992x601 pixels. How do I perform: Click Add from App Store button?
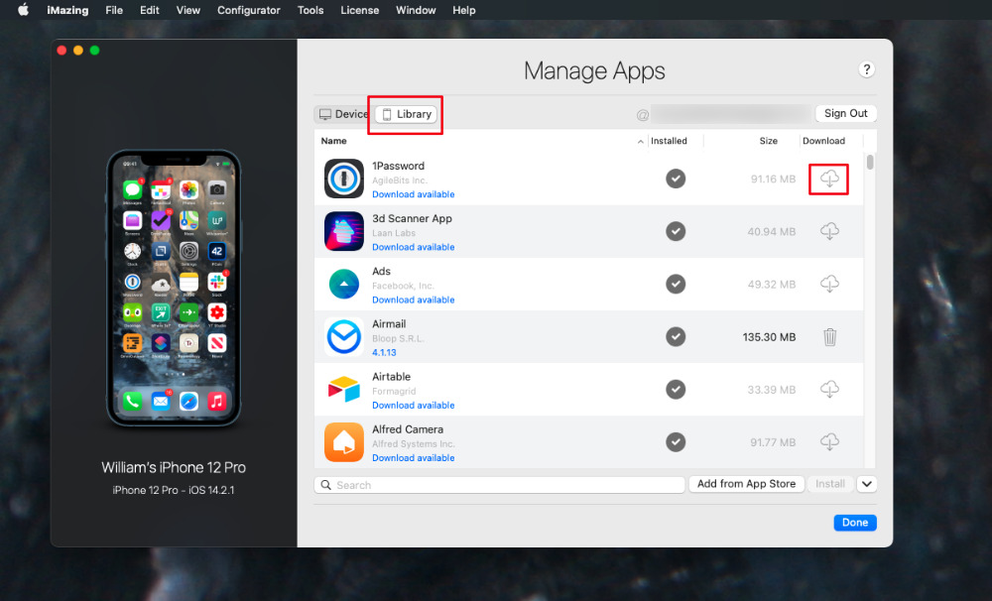[746, 484]
